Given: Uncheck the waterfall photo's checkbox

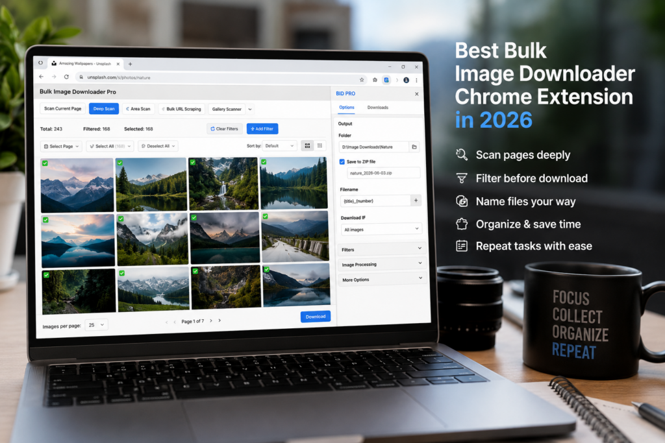Looking at the screenshot, I should [192, 162].
